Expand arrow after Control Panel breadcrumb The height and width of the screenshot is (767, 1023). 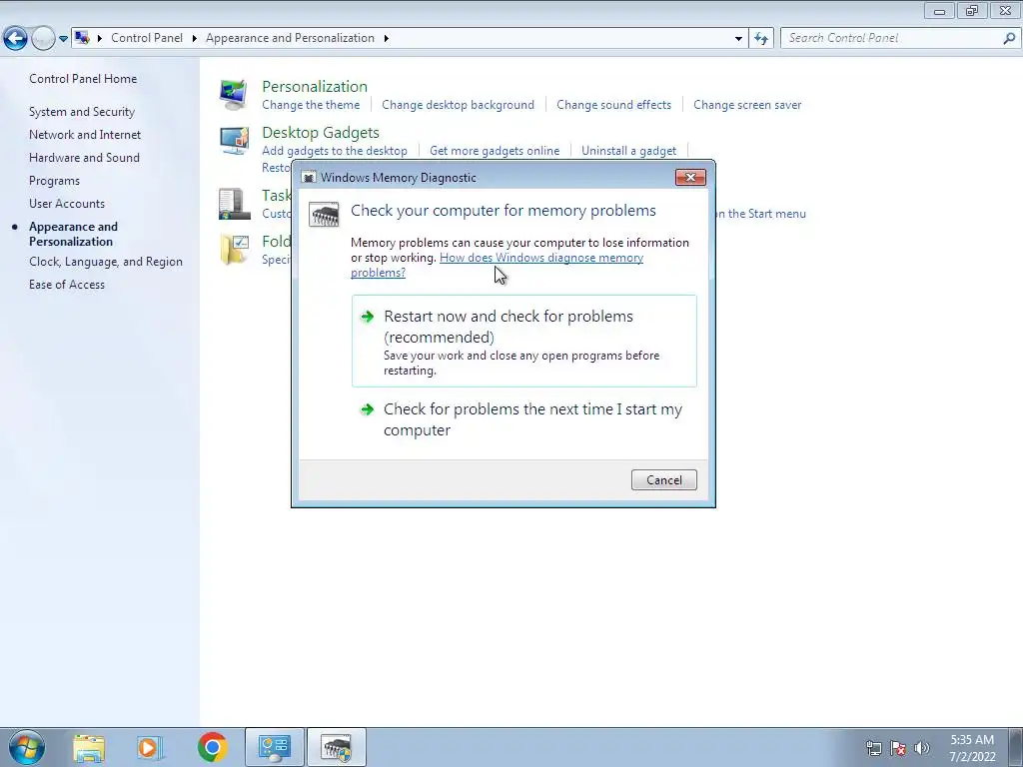point(195,39)
